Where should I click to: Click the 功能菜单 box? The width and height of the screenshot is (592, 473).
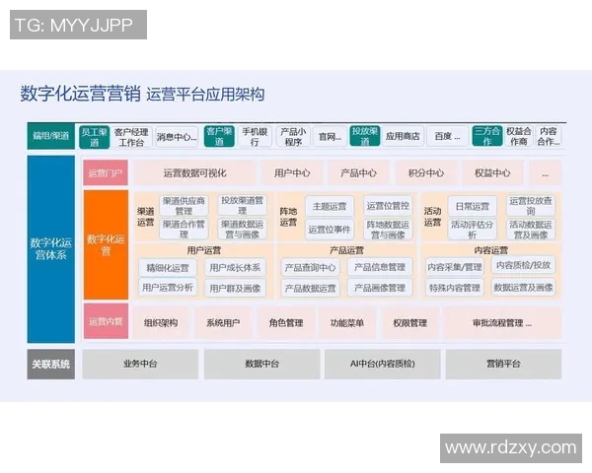(347, 322)
